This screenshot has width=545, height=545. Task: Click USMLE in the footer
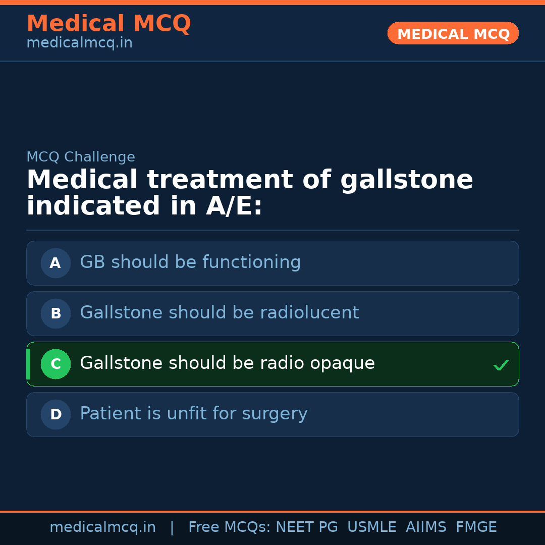[371, 527]
